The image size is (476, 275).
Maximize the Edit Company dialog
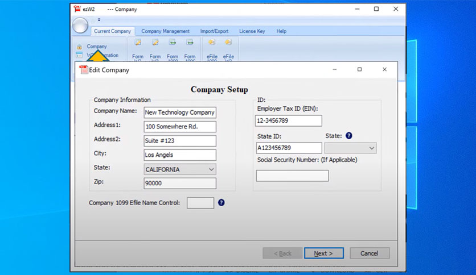(359, 69)
